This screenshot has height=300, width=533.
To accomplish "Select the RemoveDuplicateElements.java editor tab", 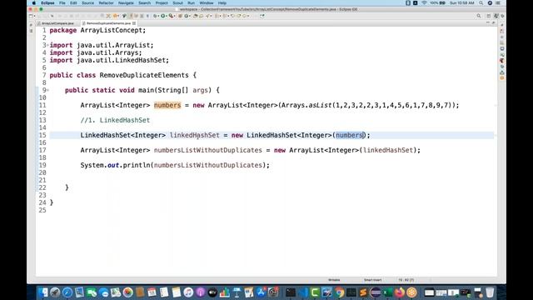I will pos(108,23).
